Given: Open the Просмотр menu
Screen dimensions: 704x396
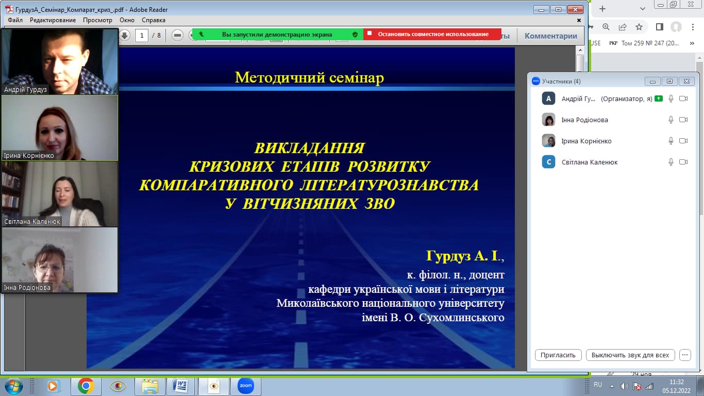Looking at the screenshot, I should click(97, 20).
